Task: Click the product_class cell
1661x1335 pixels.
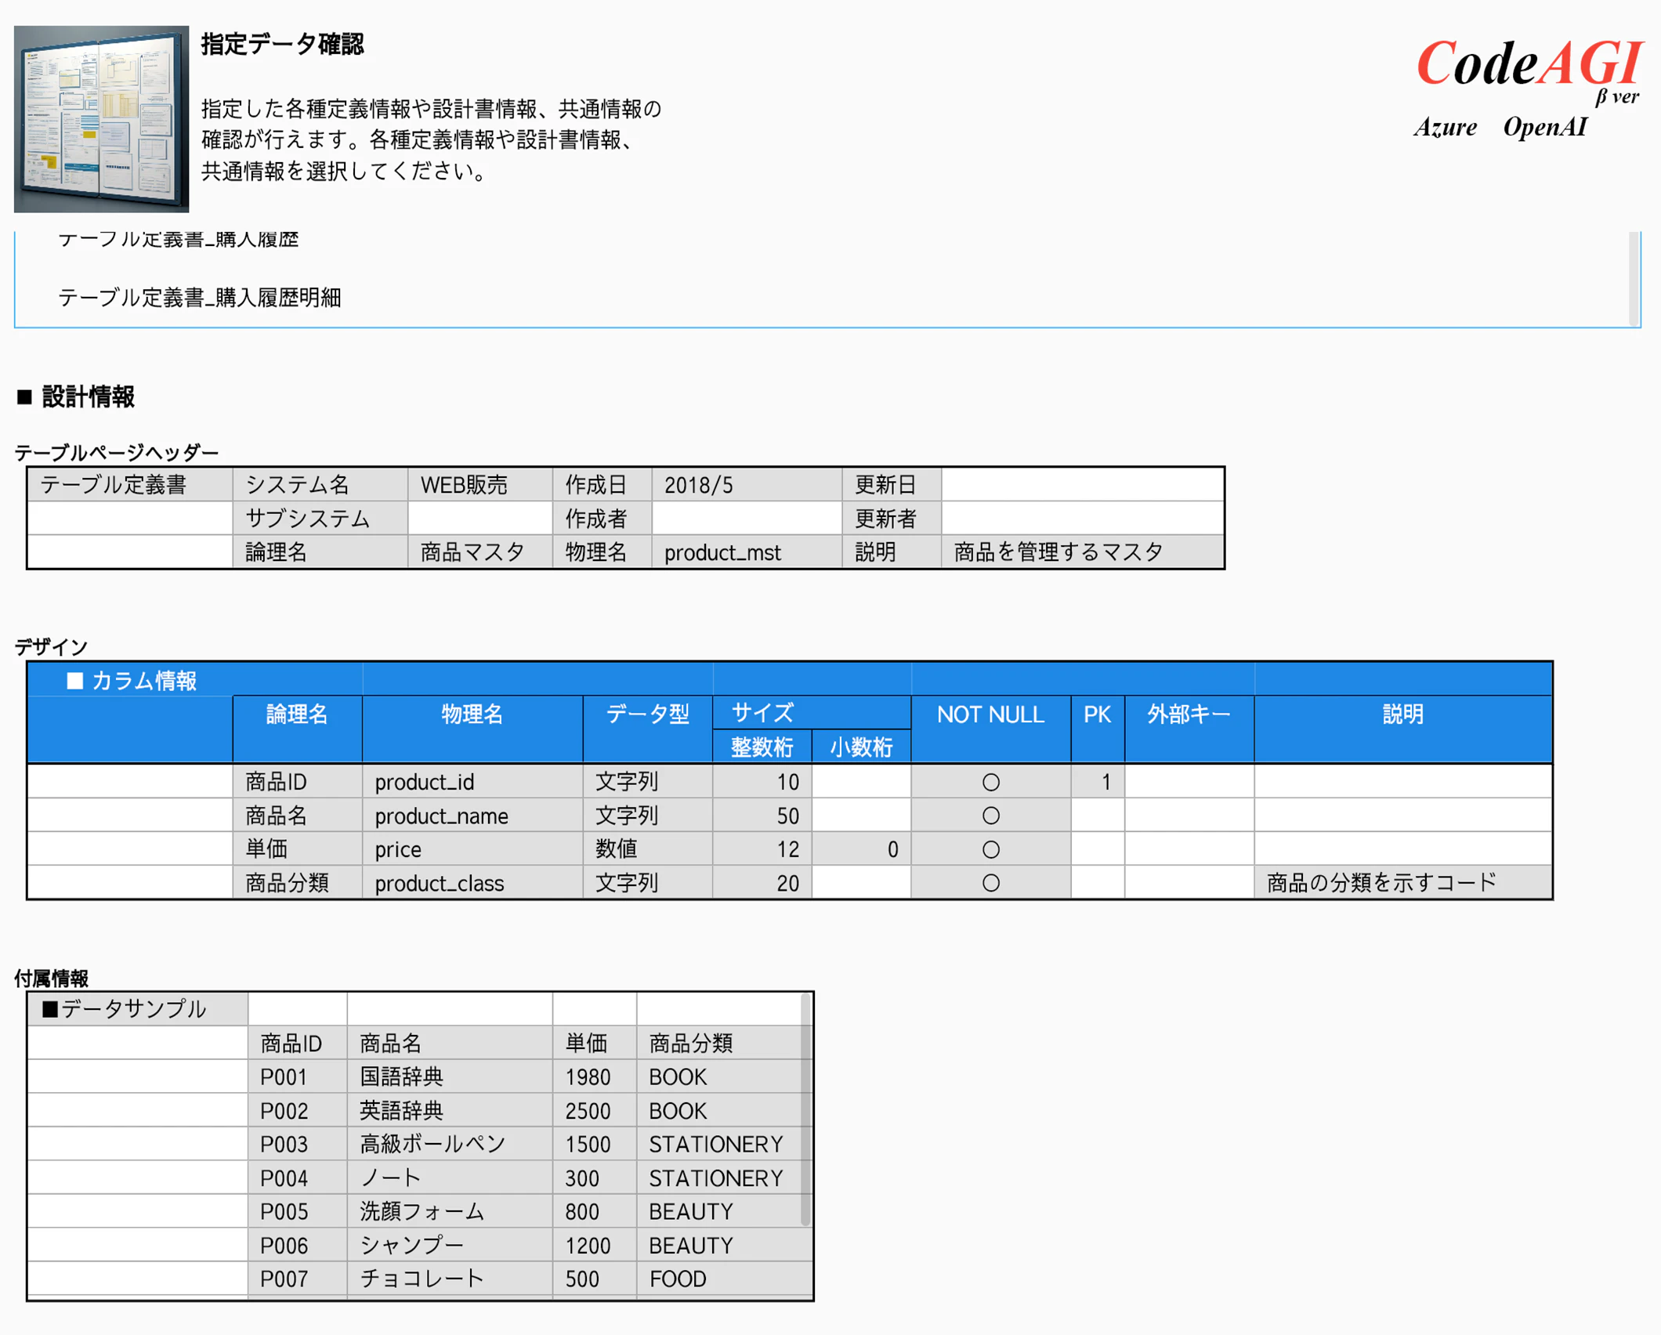Action: [472, 883]
